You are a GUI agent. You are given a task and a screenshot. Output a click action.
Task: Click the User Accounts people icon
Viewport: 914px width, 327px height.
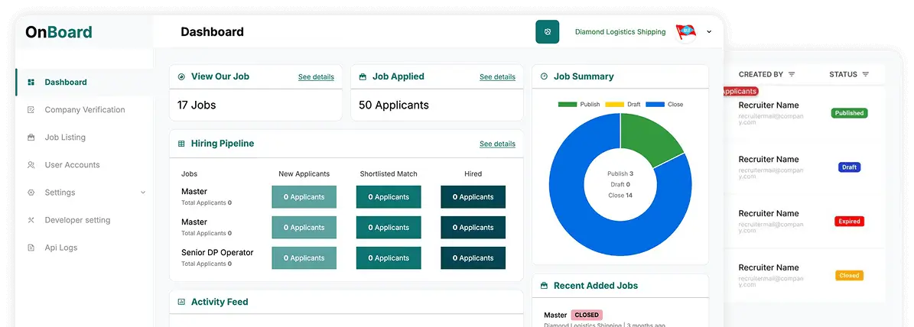pyautogui.click(x=31, y=165)
